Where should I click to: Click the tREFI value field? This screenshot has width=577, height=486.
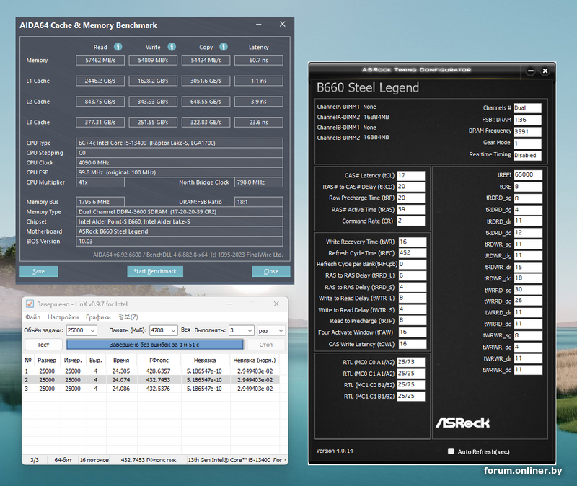(x=528, y=174)
